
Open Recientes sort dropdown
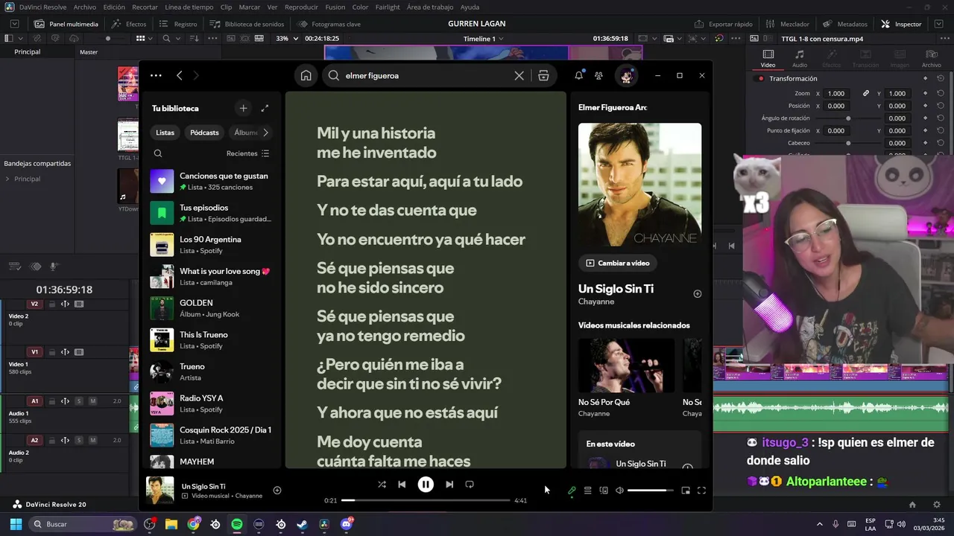(248, 153)
